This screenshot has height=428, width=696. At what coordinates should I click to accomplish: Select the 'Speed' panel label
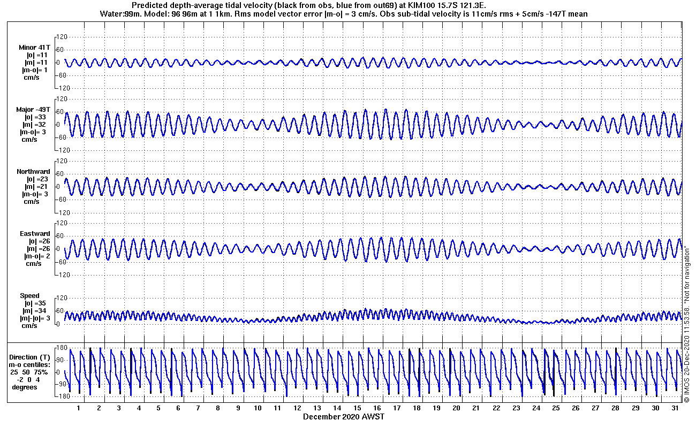tap(29, 296)
